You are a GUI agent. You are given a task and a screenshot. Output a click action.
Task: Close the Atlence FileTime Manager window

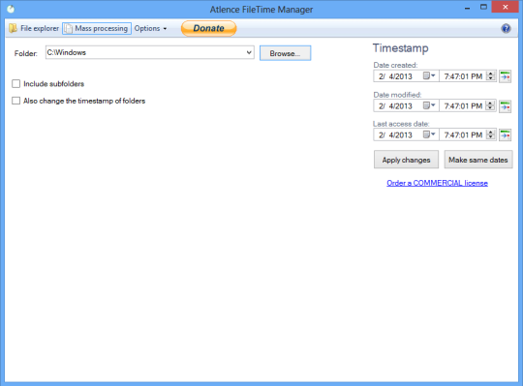[x=506, y=7]
